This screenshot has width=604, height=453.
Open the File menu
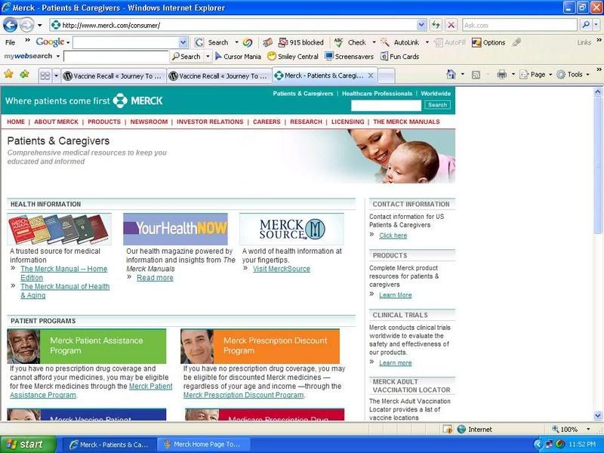[11, 42]
